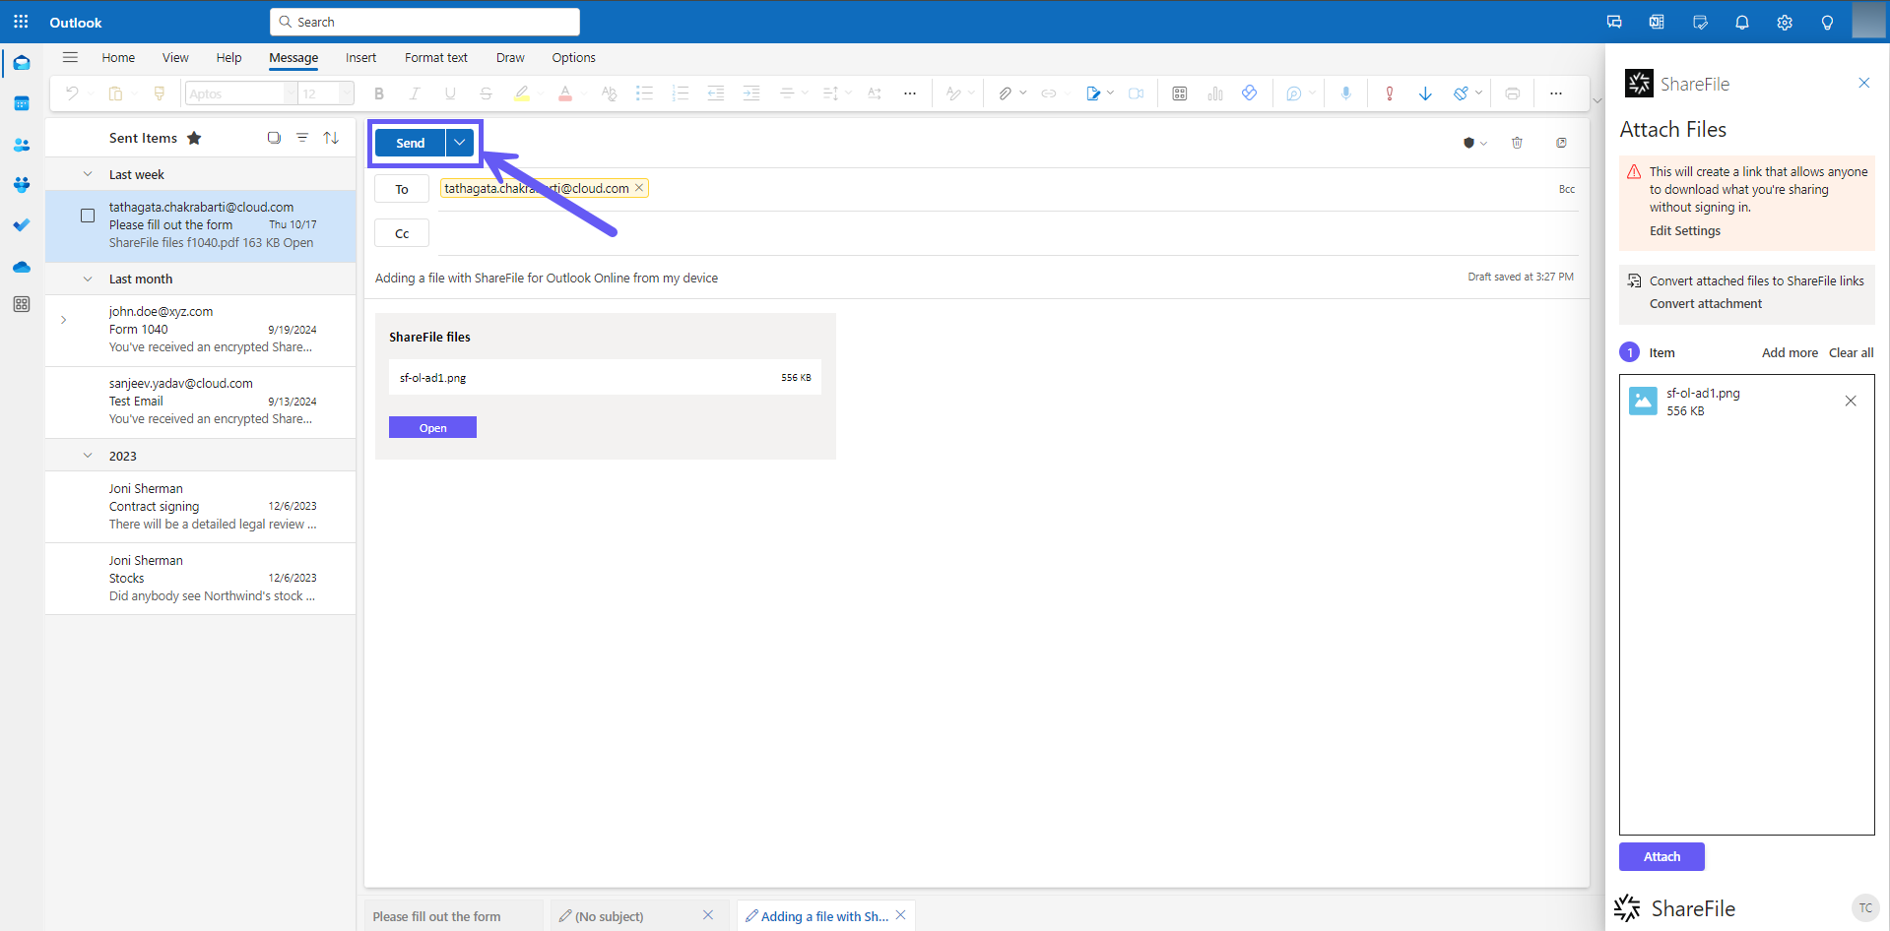1890x931 pixels.
Task: Open the Draw tab
Action: [510, 57]
